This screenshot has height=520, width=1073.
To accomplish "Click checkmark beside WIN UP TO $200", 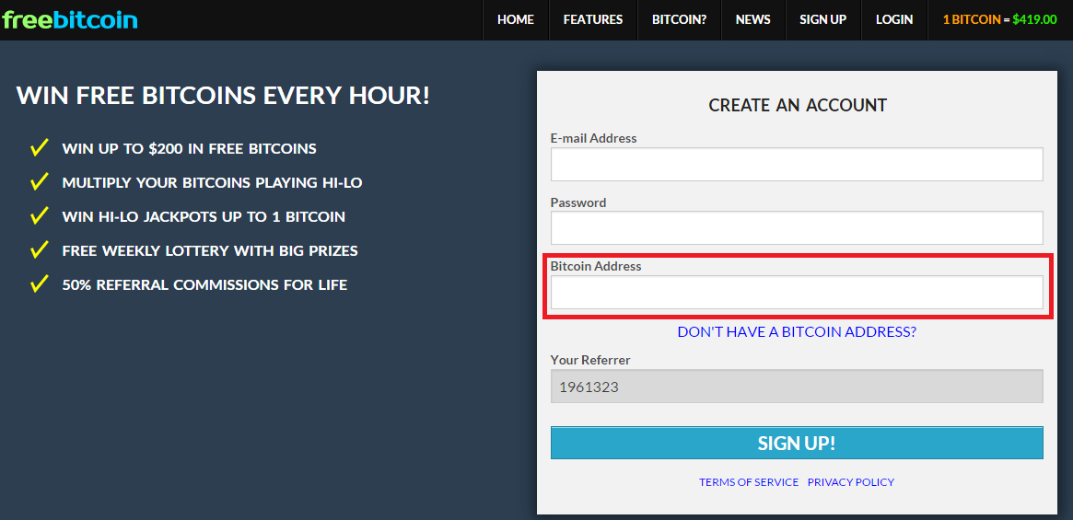I will (39, 147).
